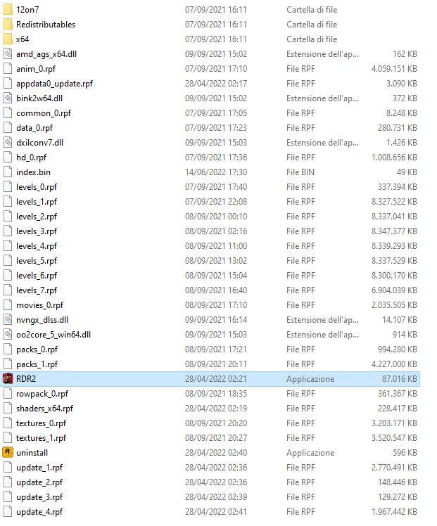The image size is (437, 526).
Task: Click the date 14/06/2022 17:30
Action: click(216, 172)
